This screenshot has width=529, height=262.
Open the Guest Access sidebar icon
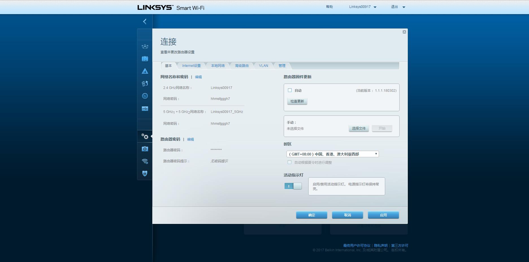pyautogui.click(x=145, y=59)
